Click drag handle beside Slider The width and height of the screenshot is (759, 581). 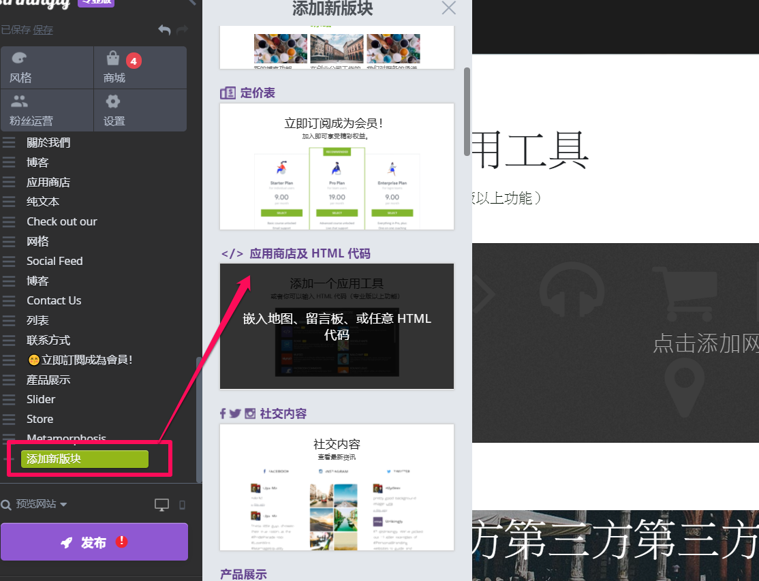click(9, 399)
